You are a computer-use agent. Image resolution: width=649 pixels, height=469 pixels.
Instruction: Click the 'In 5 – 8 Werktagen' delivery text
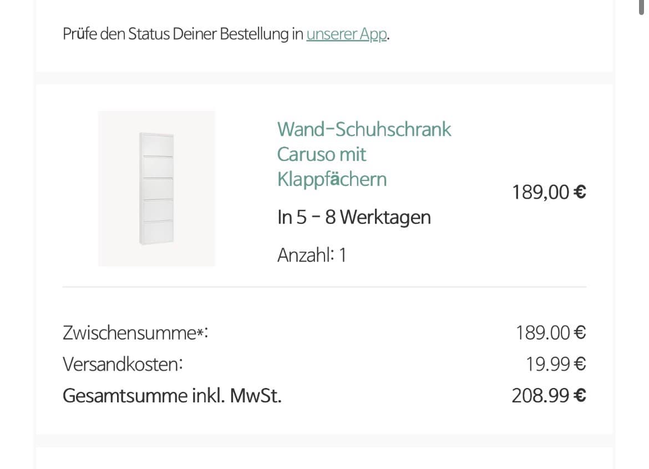pyautogui.click(x=354, y=217)
